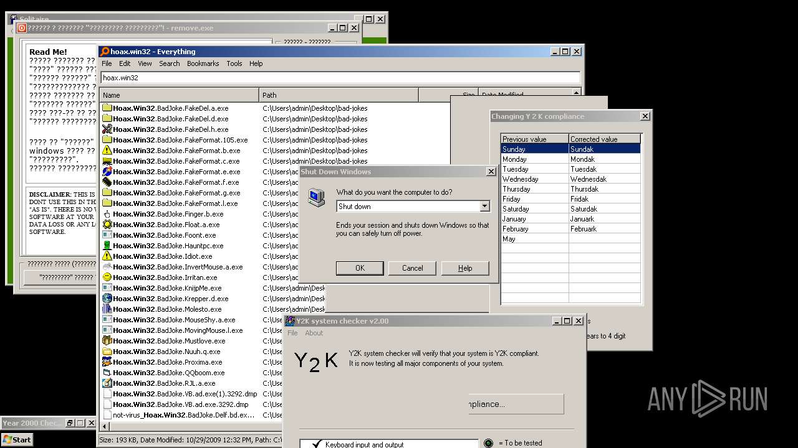Screen dimensions: 798x448
Task: Cancel the Shut Down Windows dialog
Action: [412, 268]
